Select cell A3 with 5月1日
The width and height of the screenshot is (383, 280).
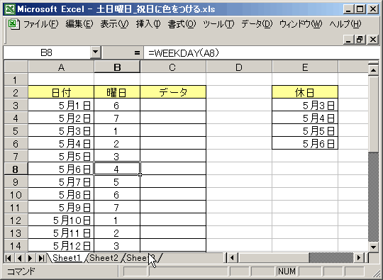click(61, 105)
